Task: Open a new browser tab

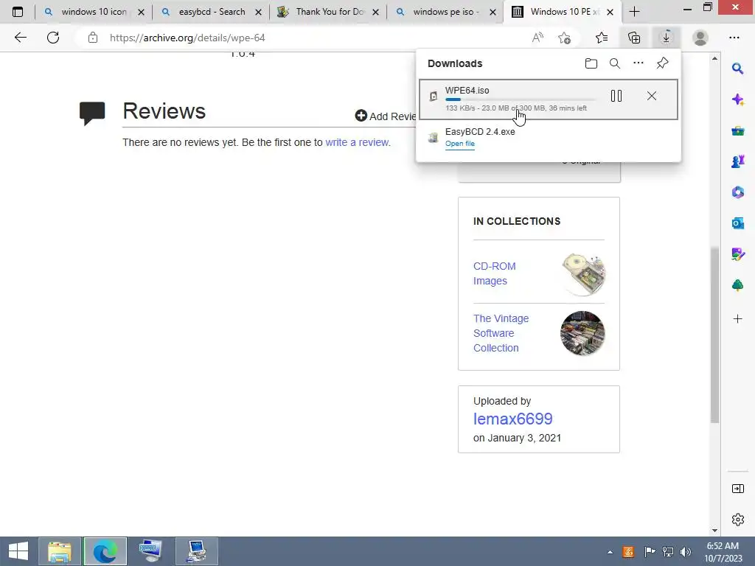Action: (x=634, y=12)
